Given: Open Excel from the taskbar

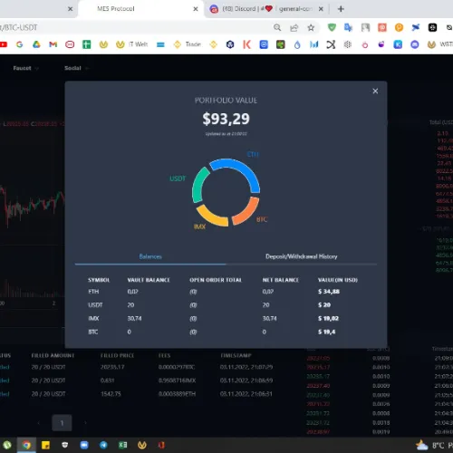Looking at the screenshot, I should (x=123, y=445).
